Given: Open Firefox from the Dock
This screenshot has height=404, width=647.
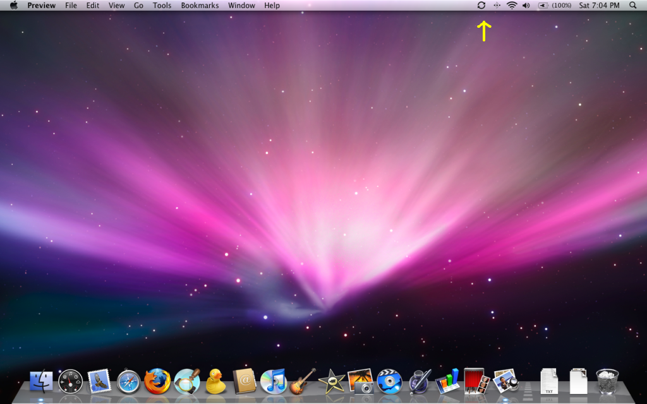Looking at the screenshot, I should click(x=157, y=381).
